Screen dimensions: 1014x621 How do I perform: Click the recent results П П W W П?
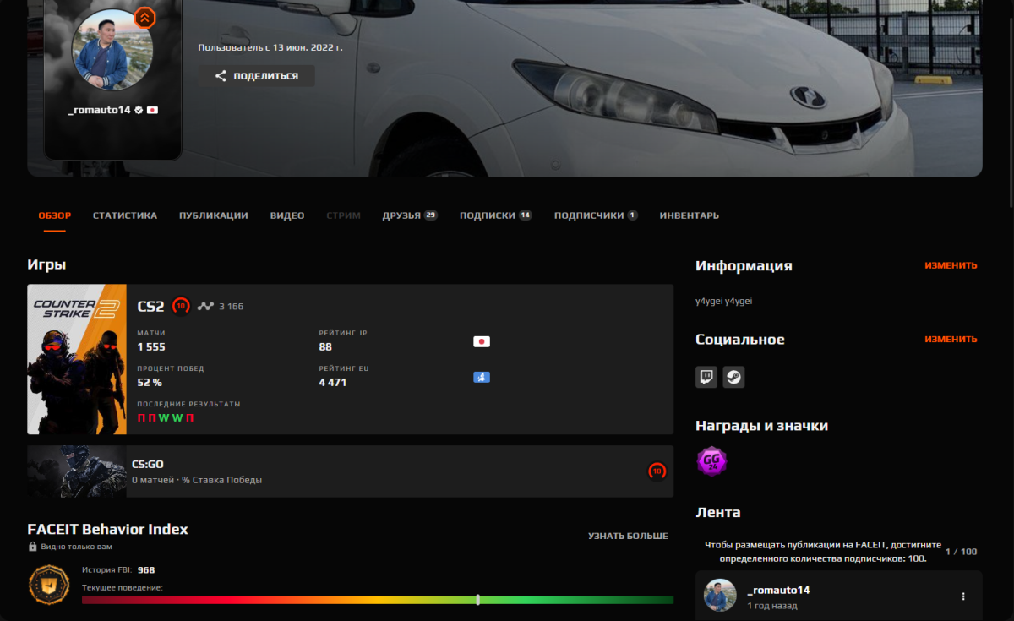pyautogui.click(x=166, y=418)
